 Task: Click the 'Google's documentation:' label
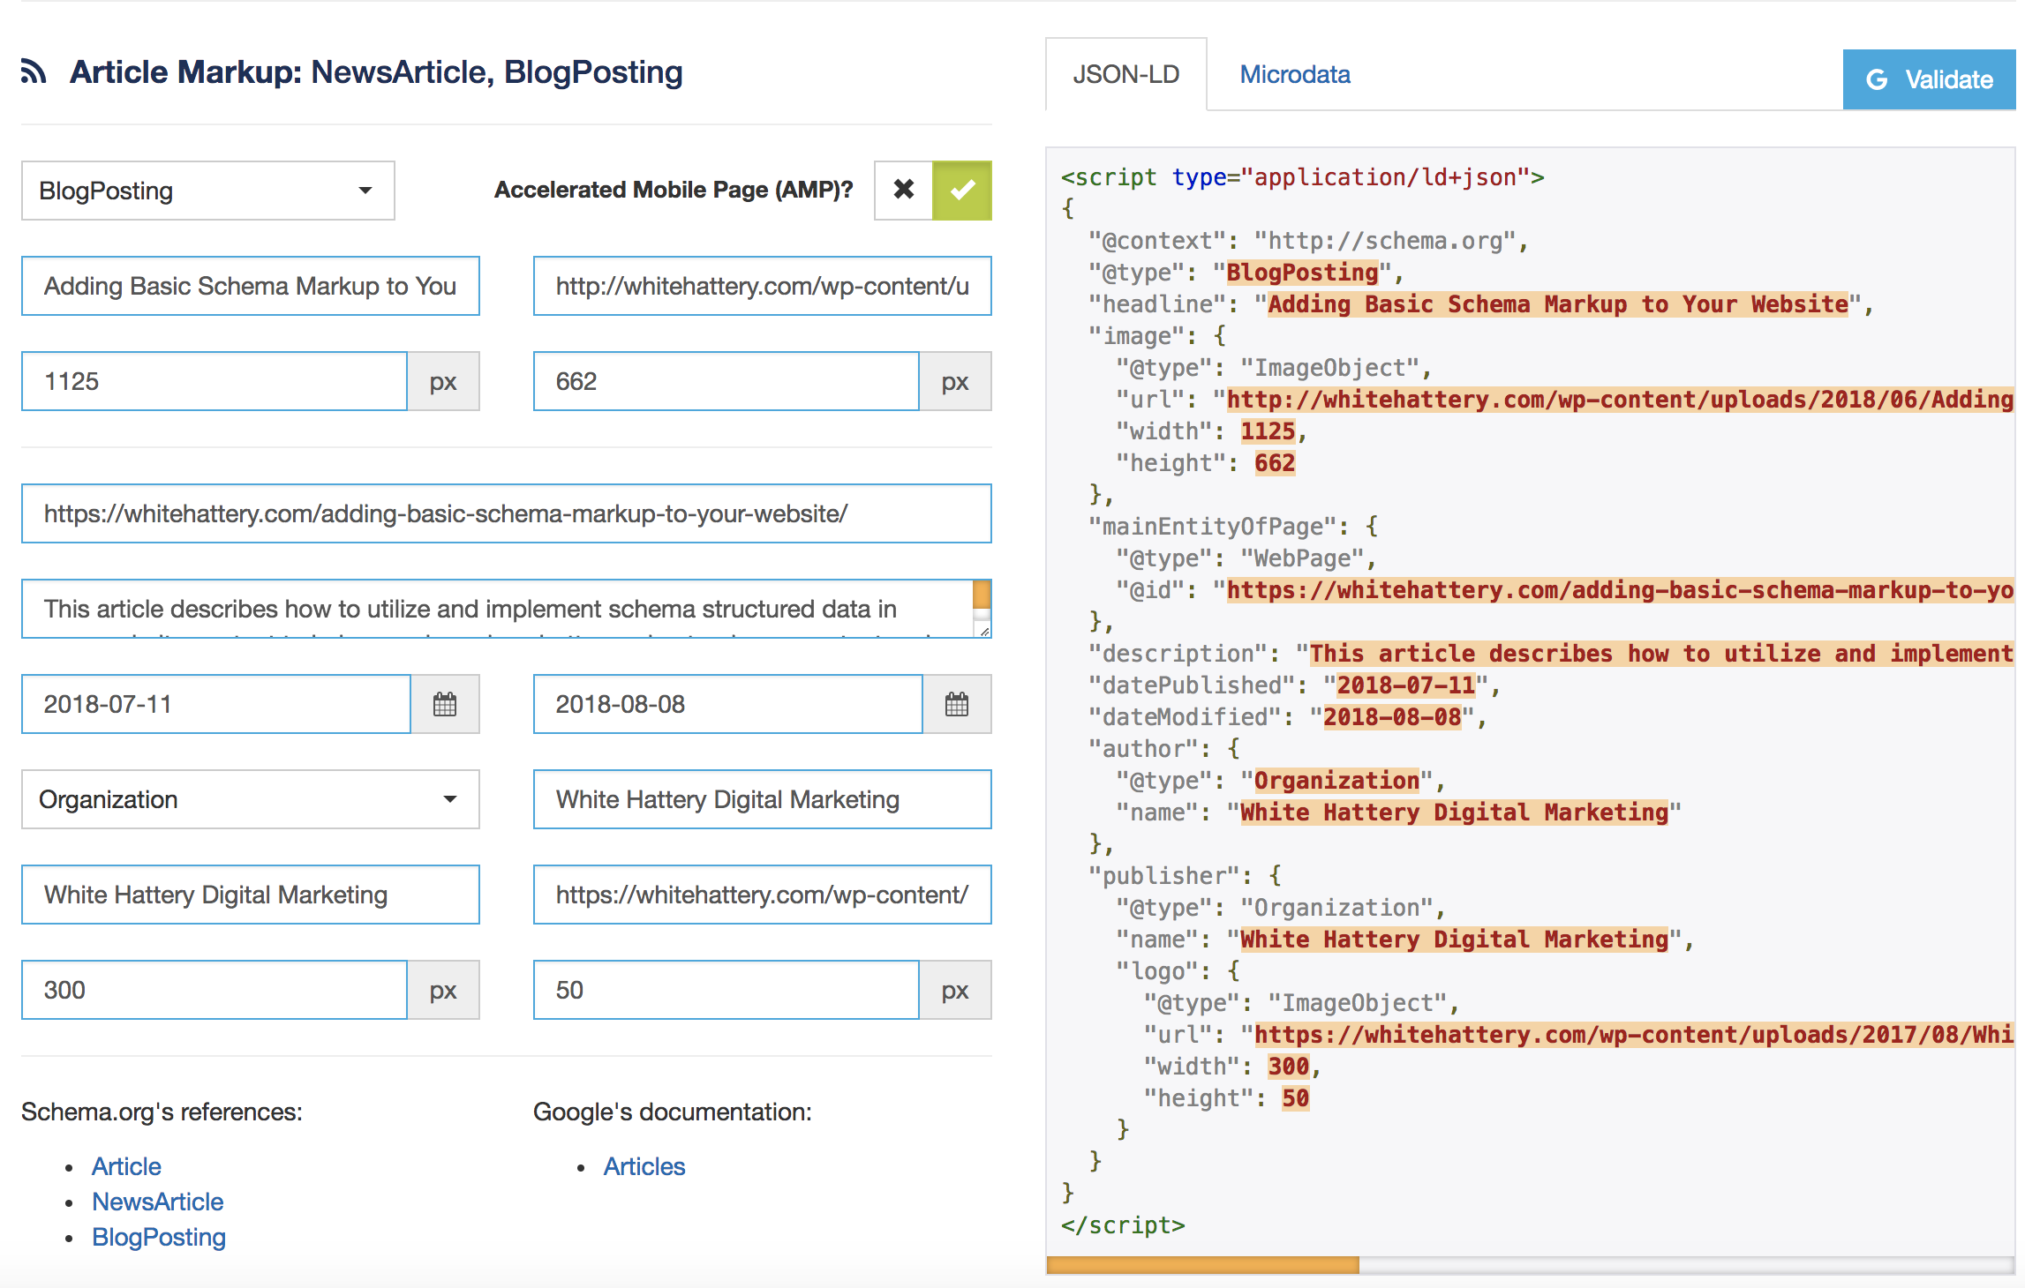[672, 1112]
